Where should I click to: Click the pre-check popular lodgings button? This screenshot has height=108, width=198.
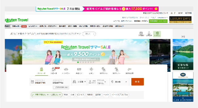86,59
